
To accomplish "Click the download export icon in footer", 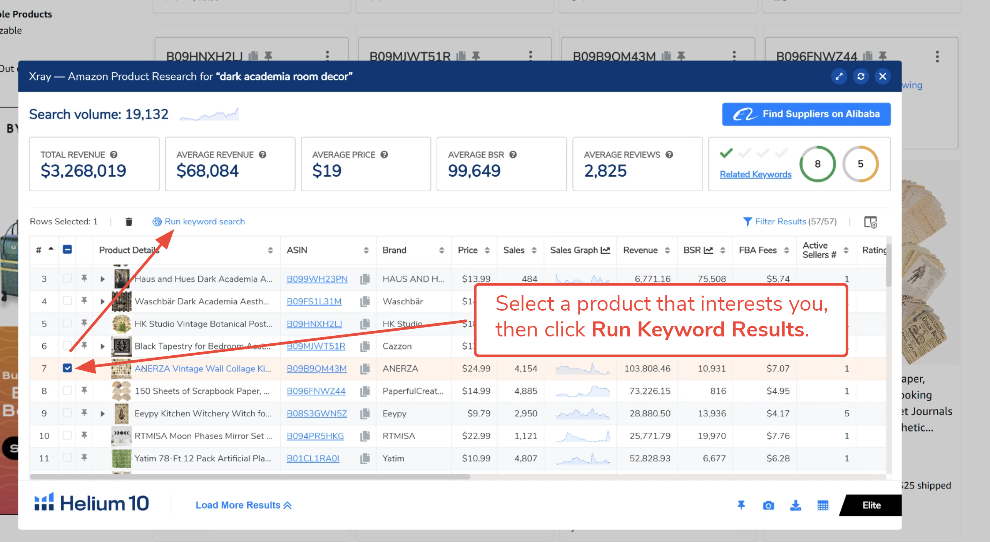I will 795,505.
